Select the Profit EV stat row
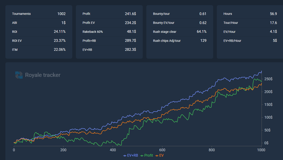Viewport: 283px width, 160px height. pyautogui.click(x=109, y=23)
